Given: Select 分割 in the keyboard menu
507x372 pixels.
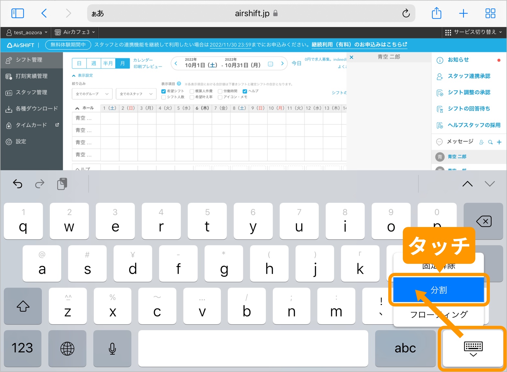Looking at the screenshot, I should click(438, 290).
